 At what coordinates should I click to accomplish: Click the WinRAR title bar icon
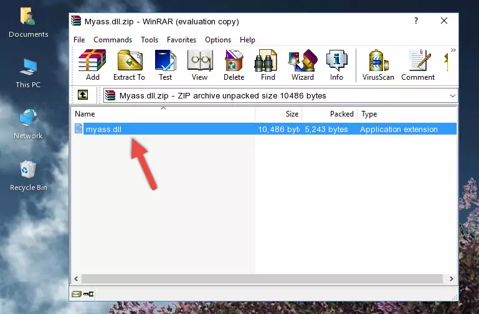pos(76,21)
